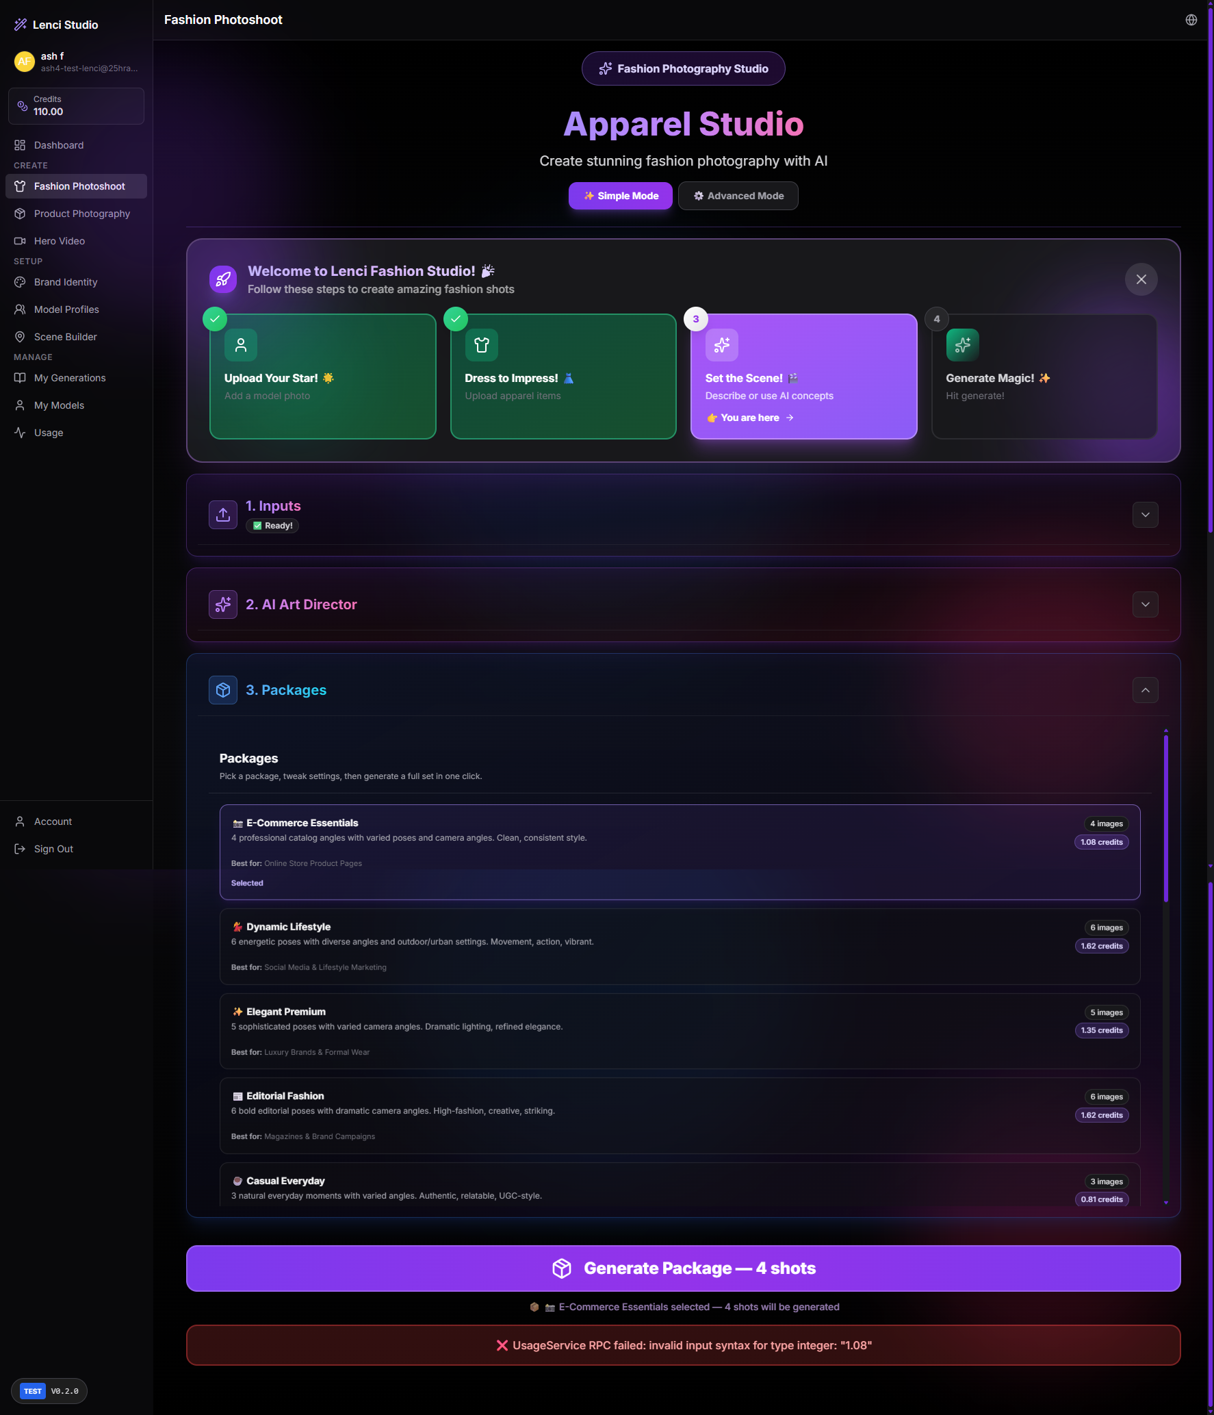Screen dimensions: 1214x1415
Task: Choose the Elegant Premium package
Action: (680, 1032)
